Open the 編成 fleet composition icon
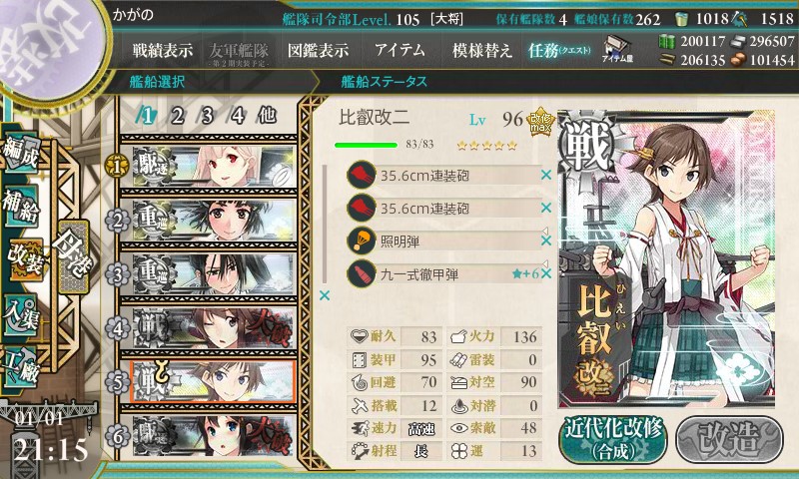Image resolution: width=799 pixels, height=479 pixels. [21, 153]
